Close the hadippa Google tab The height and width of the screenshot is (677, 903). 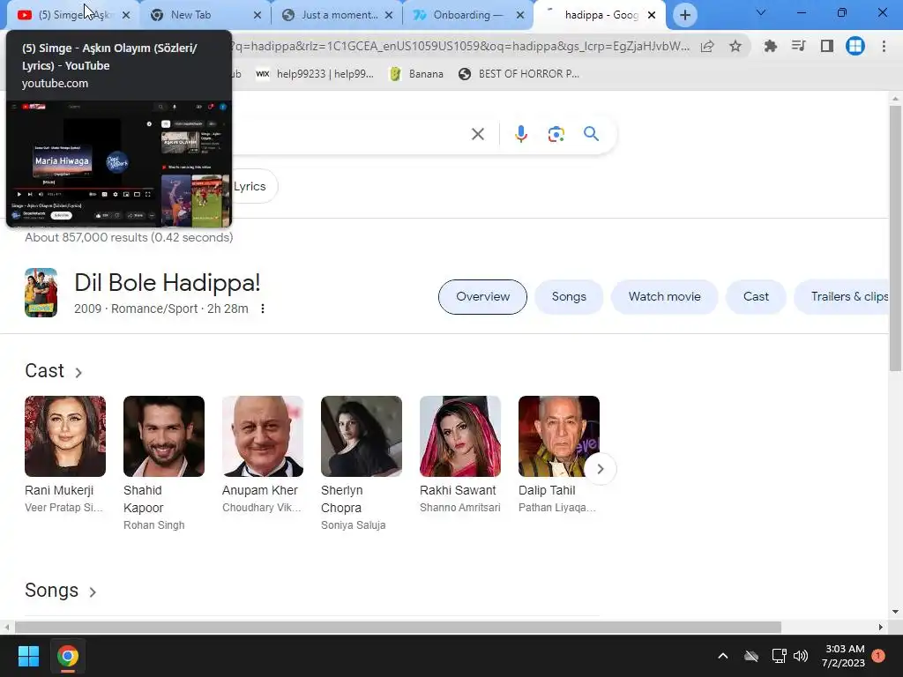click(652, 15)
